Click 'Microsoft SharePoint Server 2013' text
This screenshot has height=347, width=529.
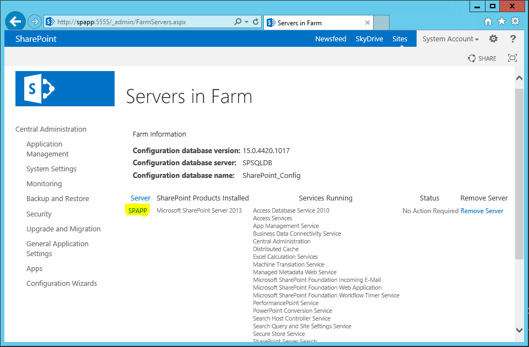[x=199, y=210]
